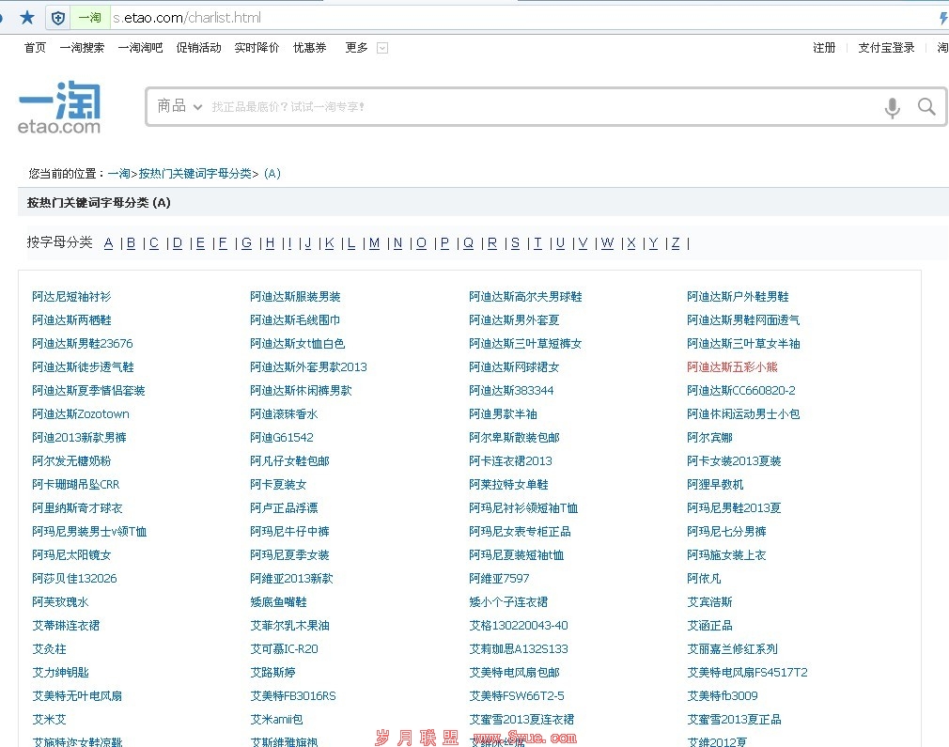Expand the 更多 menu arrow
949x747 pixels.
pyautogui.click(x=382, y=48)
